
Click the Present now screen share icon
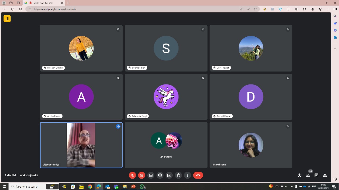169,175
